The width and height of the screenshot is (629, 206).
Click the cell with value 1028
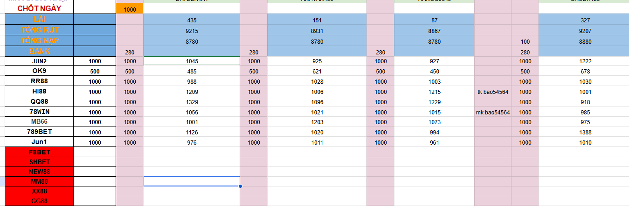pos(317,82)
